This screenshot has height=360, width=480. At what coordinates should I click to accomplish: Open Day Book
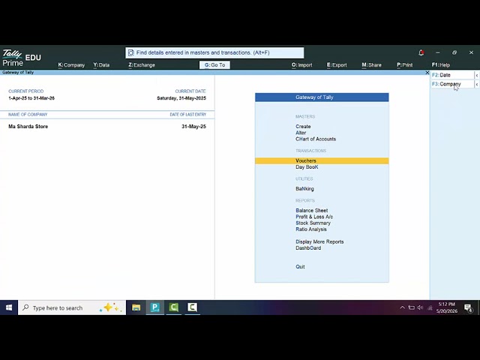307,167
